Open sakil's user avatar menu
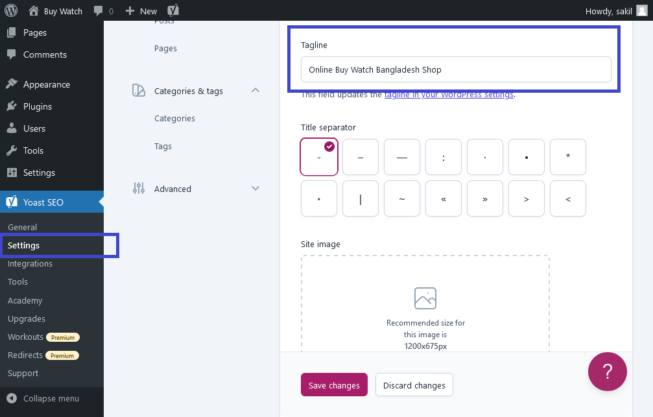Screen dimensions: 653x417 (642, 11)
